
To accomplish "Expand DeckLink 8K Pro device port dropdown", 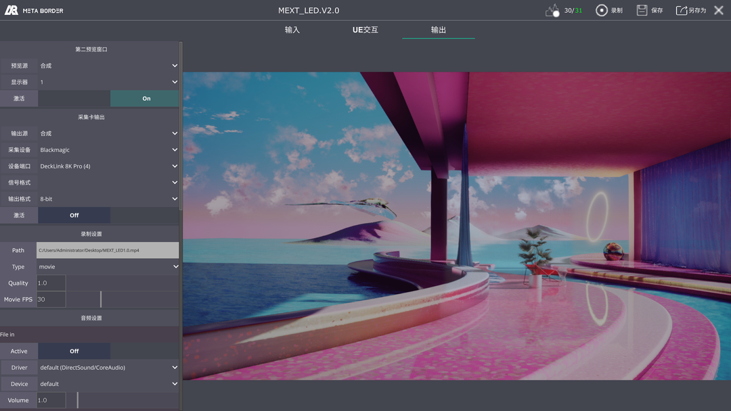I will [x=108, y=166].
